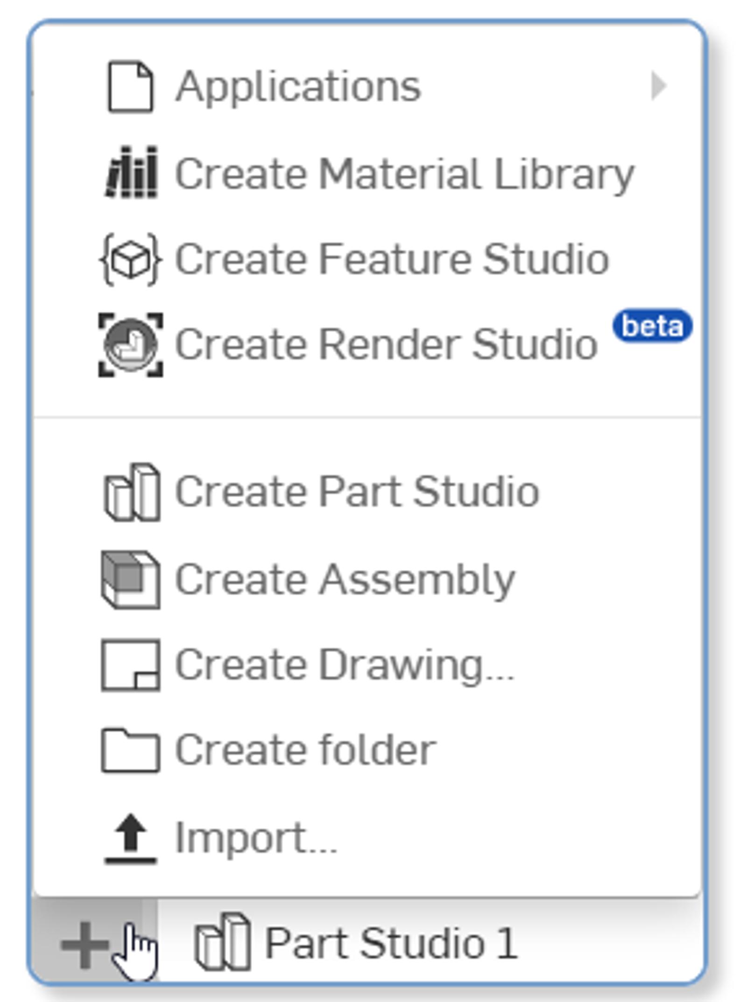Click the Import upload arrow icon
The height and width of the screenshot is (1002, 747).
[131, 839]
